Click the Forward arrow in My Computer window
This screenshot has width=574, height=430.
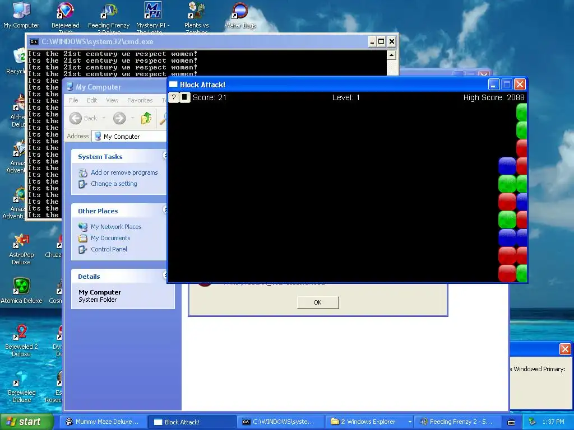click(119, 118)
